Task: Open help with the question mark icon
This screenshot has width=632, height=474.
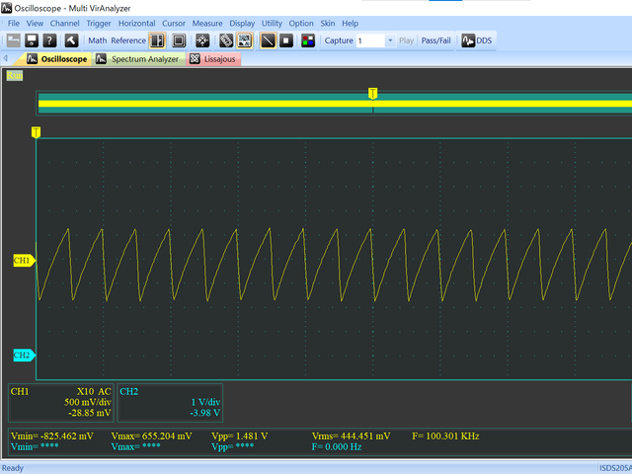Action: (49, 40)
